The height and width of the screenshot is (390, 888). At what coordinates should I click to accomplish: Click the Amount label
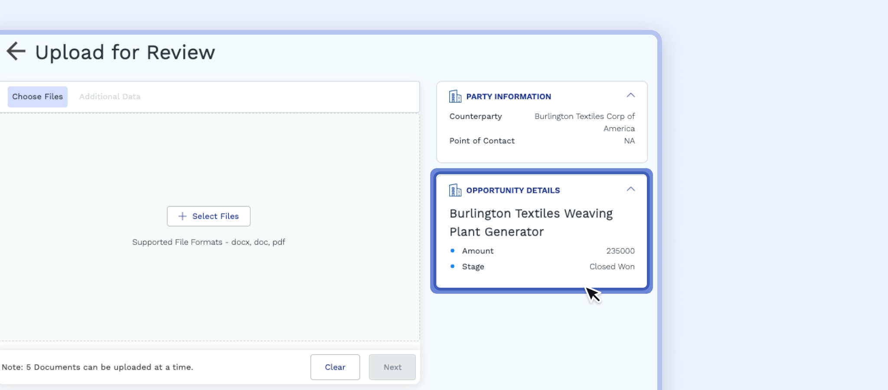[477, 251]
